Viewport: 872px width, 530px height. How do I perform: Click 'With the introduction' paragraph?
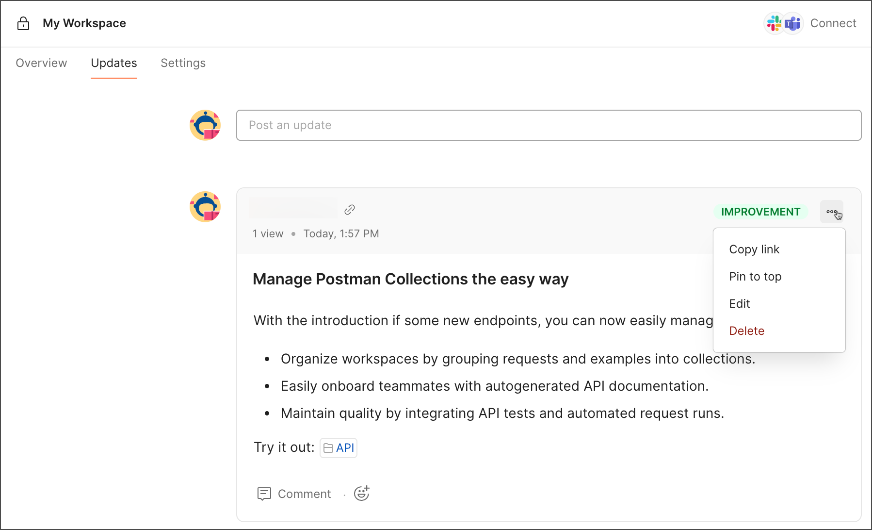483,320
